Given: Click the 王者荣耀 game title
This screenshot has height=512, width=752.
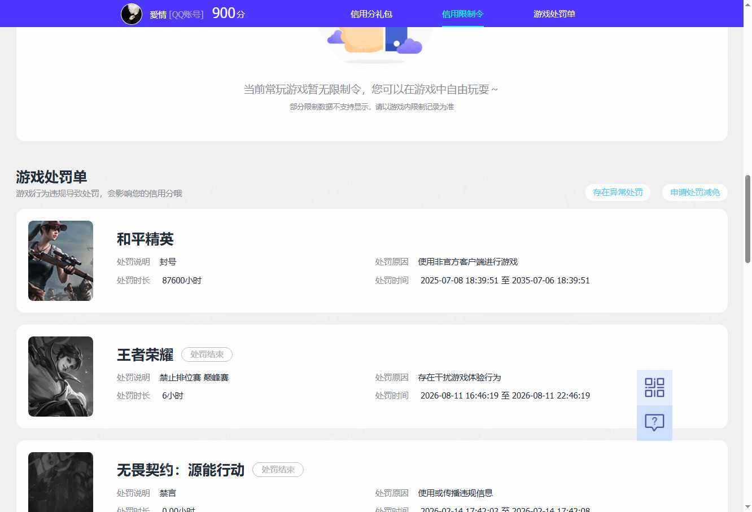Looking at the screenshot, I should [x=145, y=355].
